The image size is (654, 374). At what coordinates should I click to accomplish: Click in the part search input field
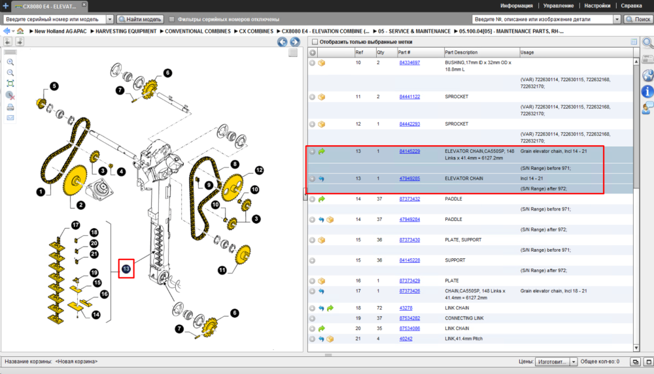(x=543, y=19)
